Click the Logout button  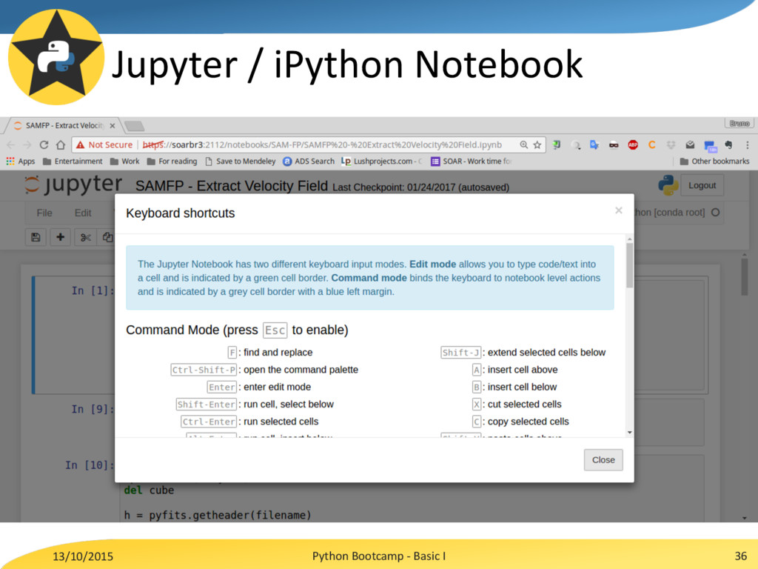(x=702, y=185)
